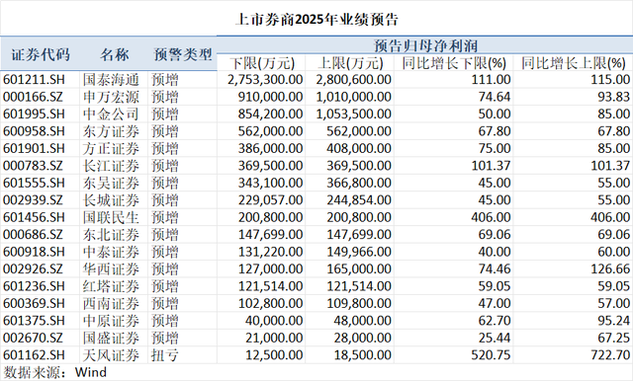
Task: Click the name cell 长城证券
Action: pos(111,199)
